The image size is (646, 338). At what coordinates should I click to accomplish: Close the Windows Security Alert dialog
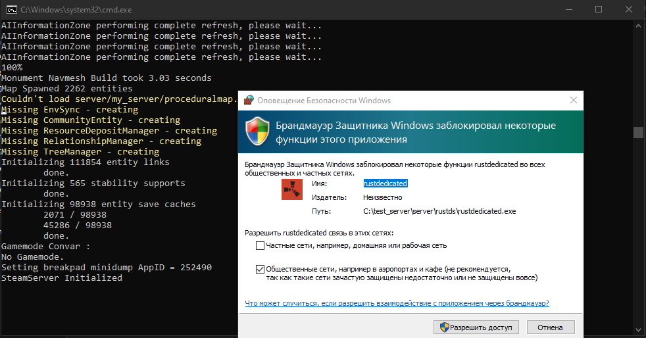(573, 100)
